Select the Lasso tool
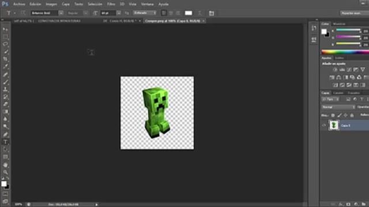Image resolution: width=369 pixels, height=207 pixels. click(5, 44)
